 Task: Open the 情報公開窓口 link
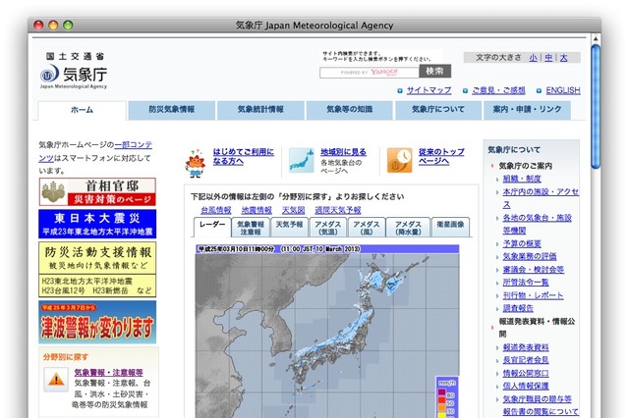(526, 373)
